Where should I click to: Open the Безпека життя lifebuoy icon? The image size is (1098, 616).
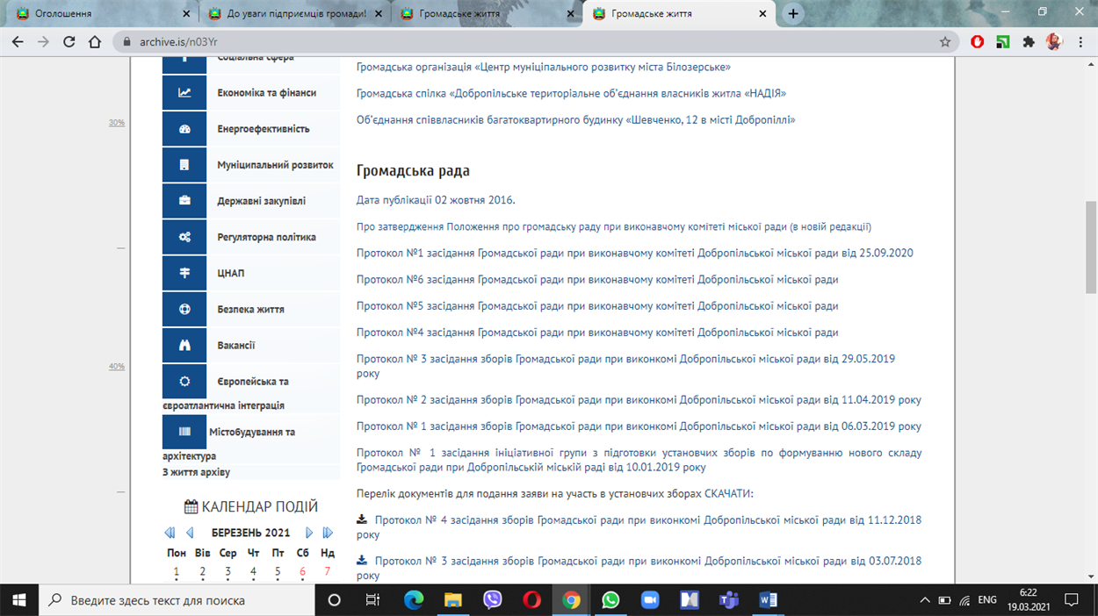click(x=184, y=309)
